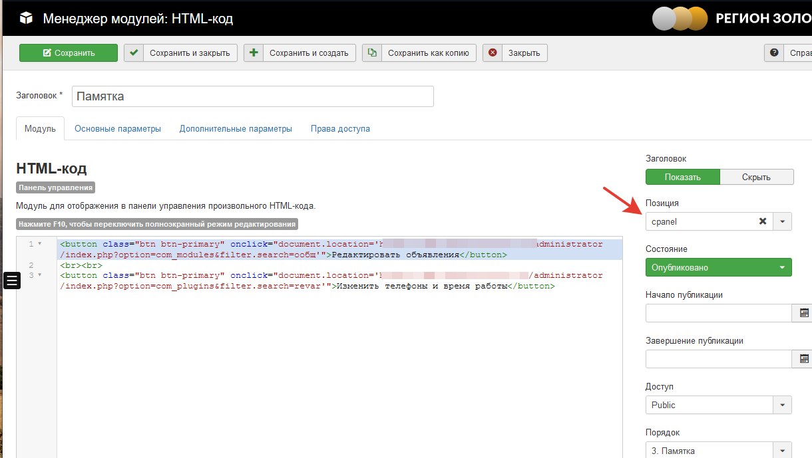Click the hamburger menu icon beside the editor
This screenshot has height=458, width=812.
tap(13, 281)
